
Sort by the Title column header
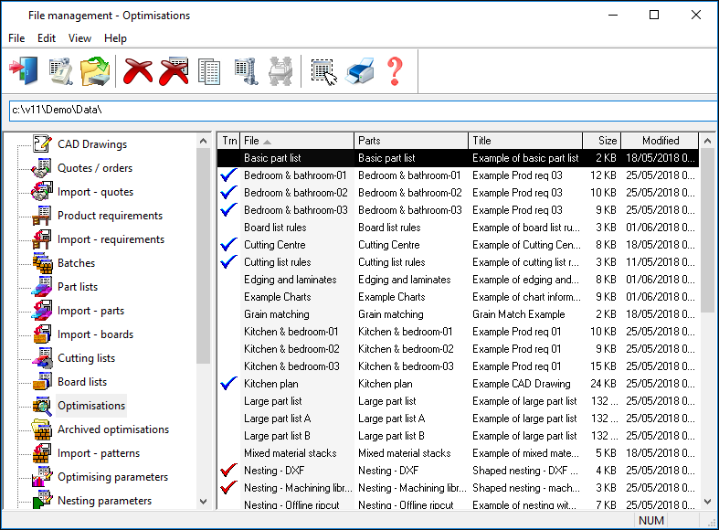coord(525,141)
